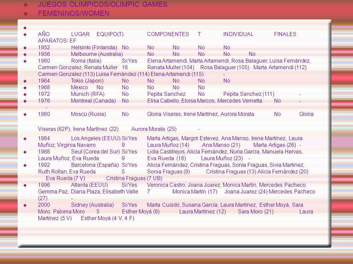Click the year '1988'

click(x=44, y=152)
